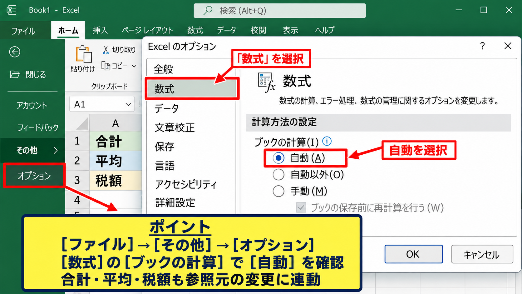
Task: Click the Excel app icon in title bar
Action: [12, 10]
